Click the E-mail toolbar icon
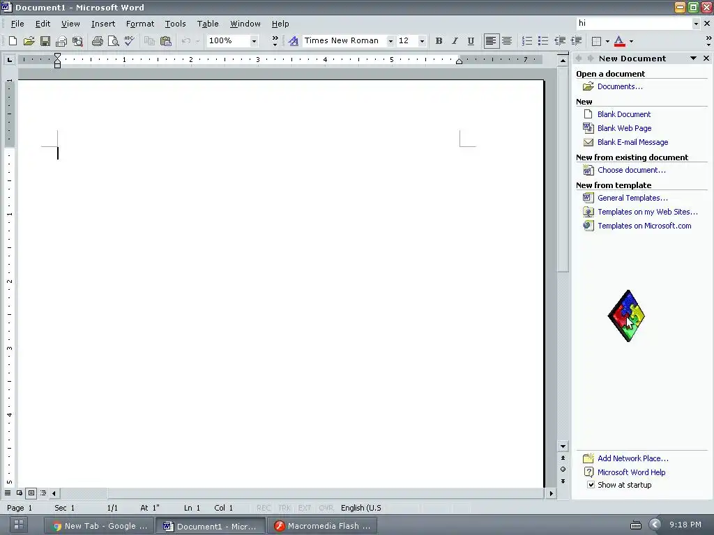 coord(61,41)
